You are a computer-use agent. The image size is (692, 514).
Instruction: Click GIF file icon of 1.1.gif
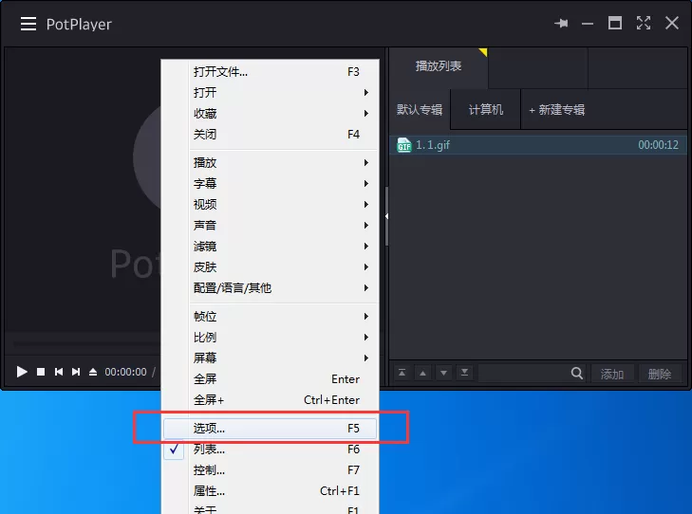coord(403,145)
